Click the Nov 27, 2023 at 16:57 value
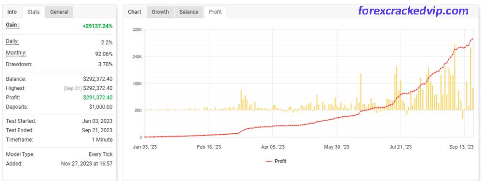 (87, 164)
